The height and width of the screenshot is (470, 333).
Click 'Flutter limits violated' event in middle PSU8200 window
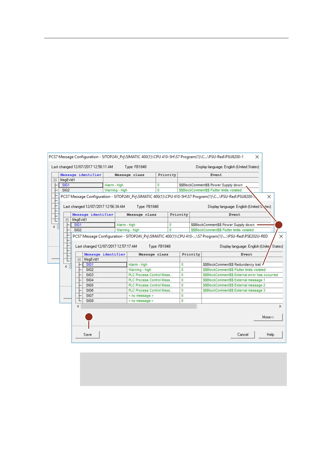[230, 230]
